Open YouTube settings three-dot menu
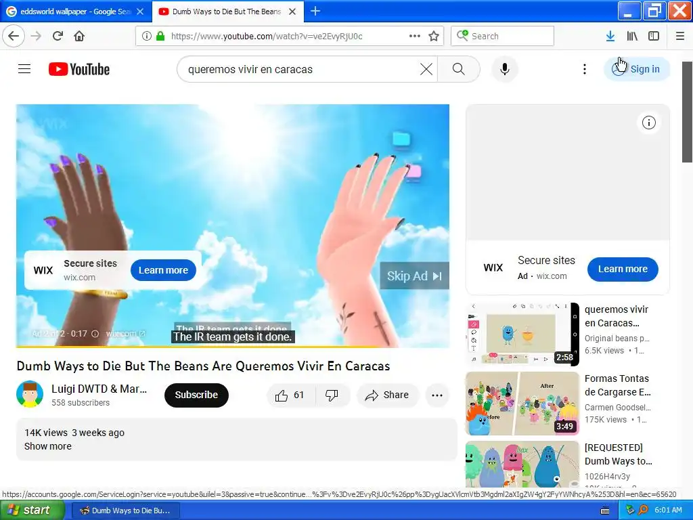693x520 pixels. (585, 69)
